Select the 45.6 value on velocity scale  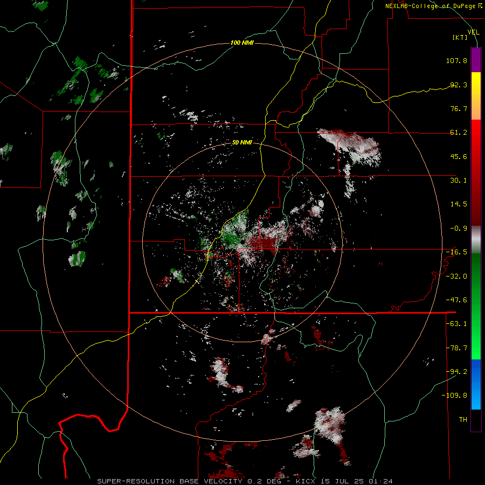pyautogui.click(x=459, y=156)
